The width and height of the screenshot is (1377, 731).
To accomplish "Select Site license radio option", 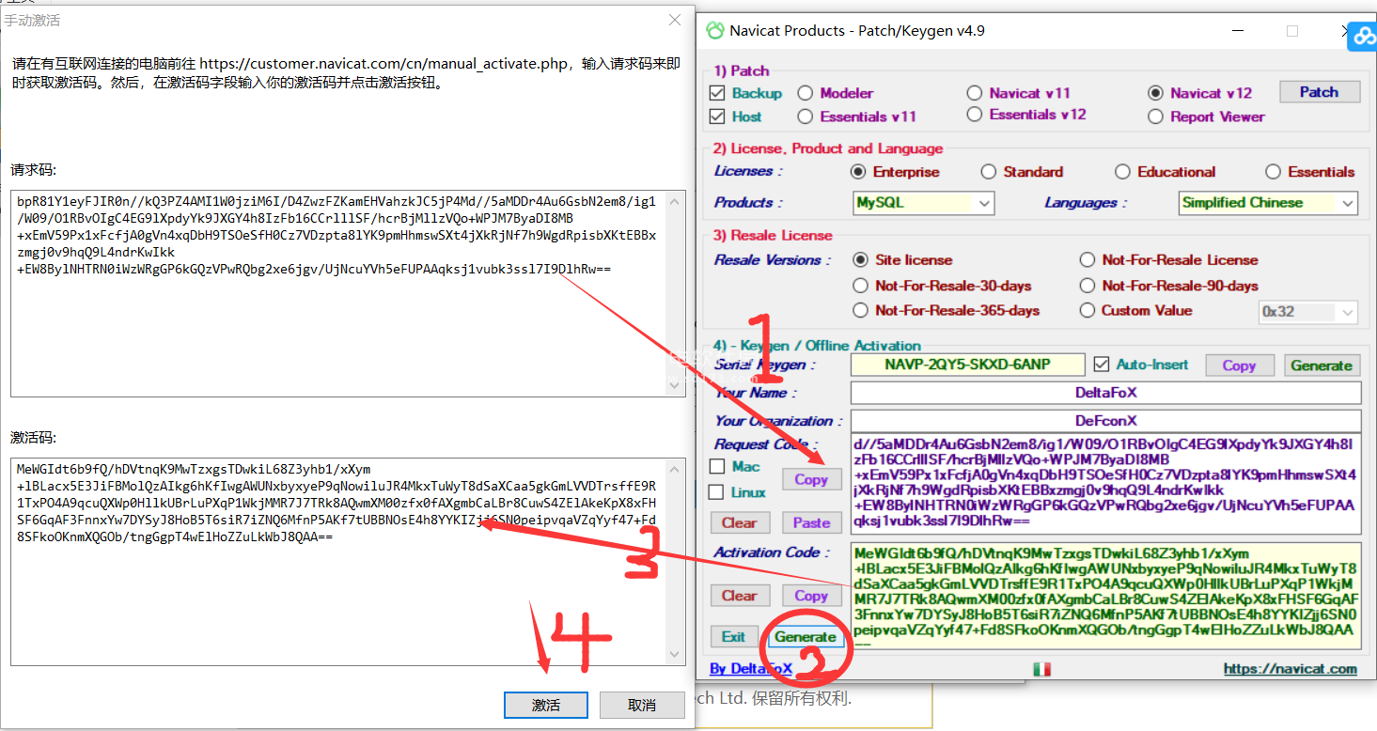I will pyautogui.click(x=860, y=260).
